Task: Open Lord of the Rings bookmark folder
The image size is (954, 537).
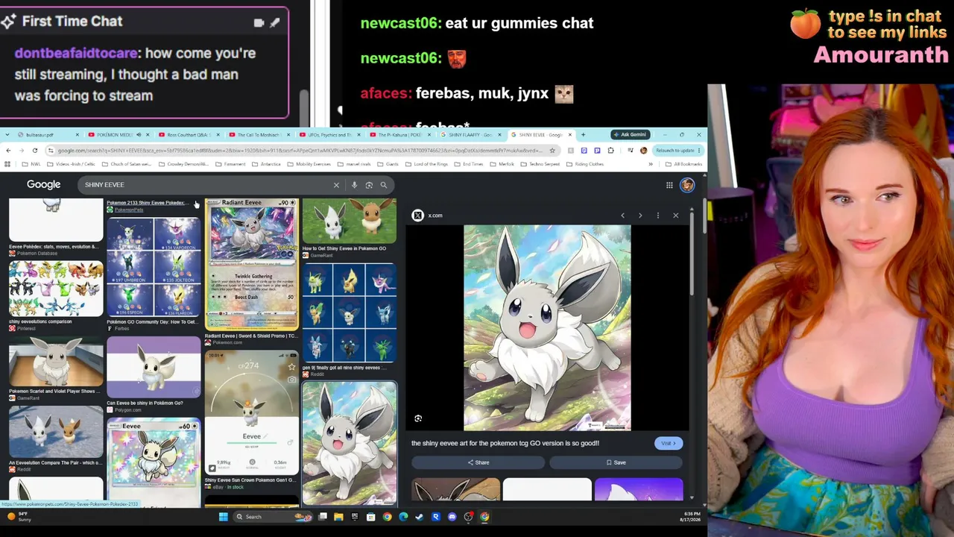Action: [x=428, y=164]
